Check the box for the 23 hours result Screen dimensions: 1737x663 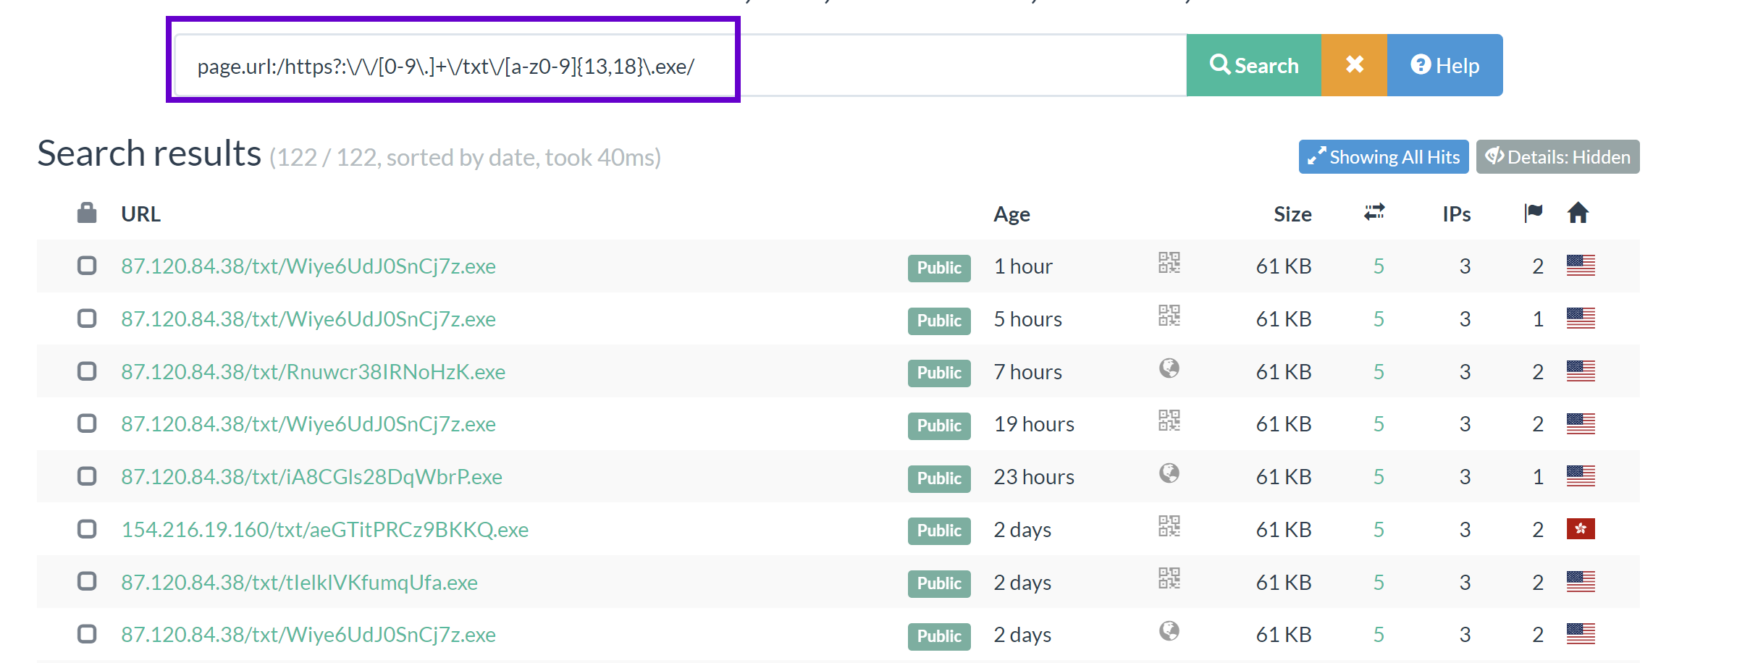(87, 476)
